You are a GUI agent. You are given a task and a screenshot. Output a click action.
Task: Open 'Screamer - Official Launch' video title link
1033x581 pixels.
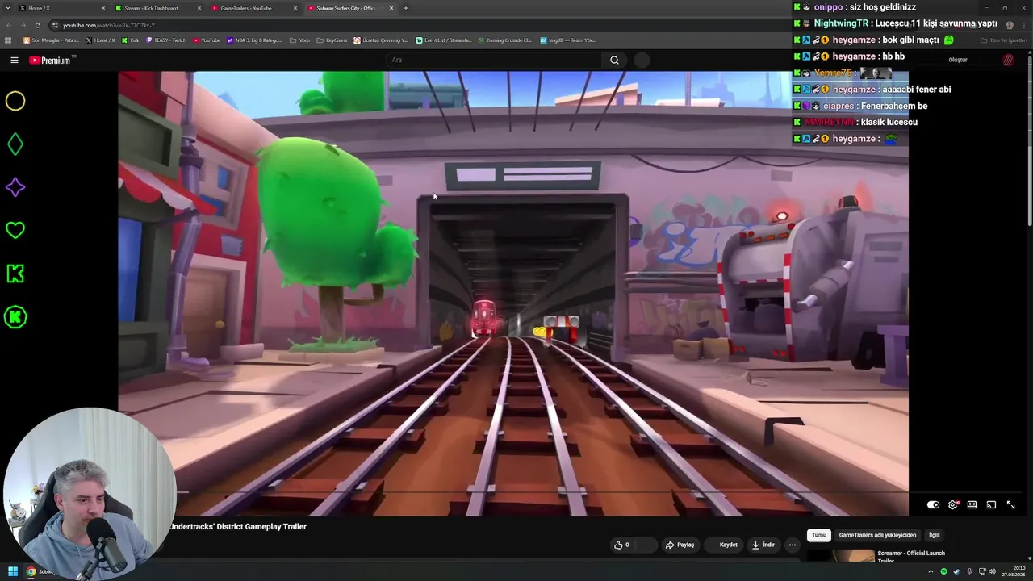click(911, 555)
